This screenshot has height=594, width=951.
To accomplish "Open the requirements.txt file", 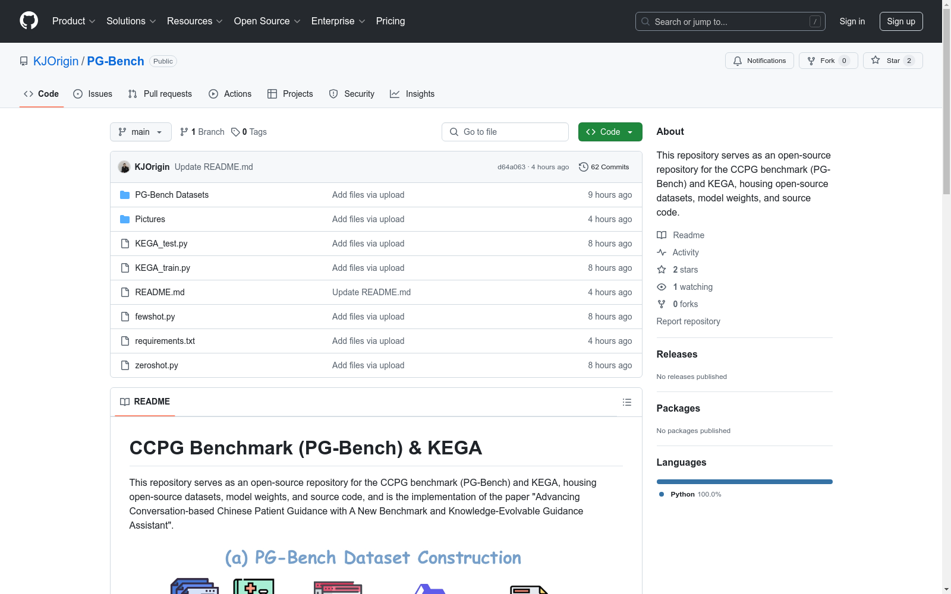I will tap(165, 341).
